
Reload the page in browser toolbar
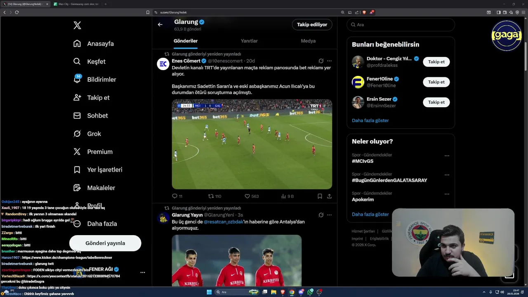pos(17,12)
